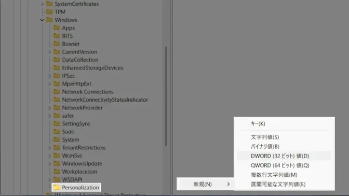This screenshot has width=349, height=196.
Task: Select the Network Connections key label
Action: (88, 92)
